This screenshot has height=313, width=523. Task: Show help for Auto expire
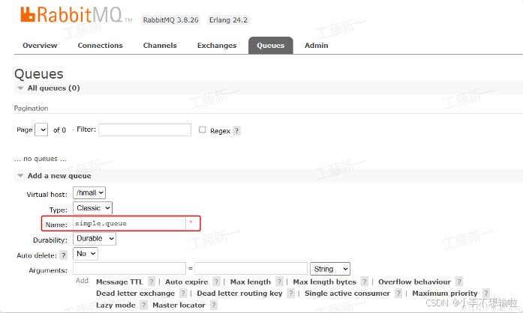(x=216, y=282)
